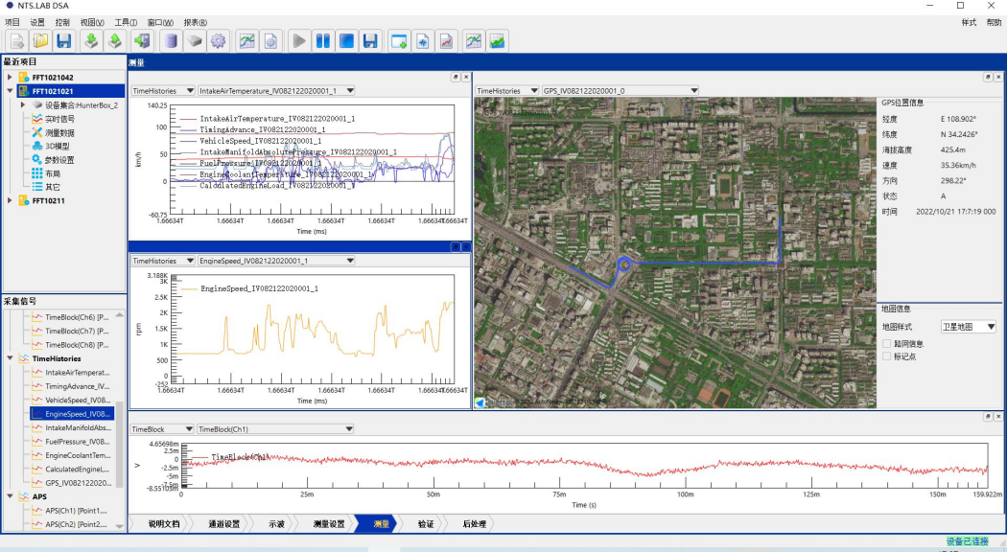Collapse the APS signal group
The image size is (1007, 552).
tap(10, 496)
